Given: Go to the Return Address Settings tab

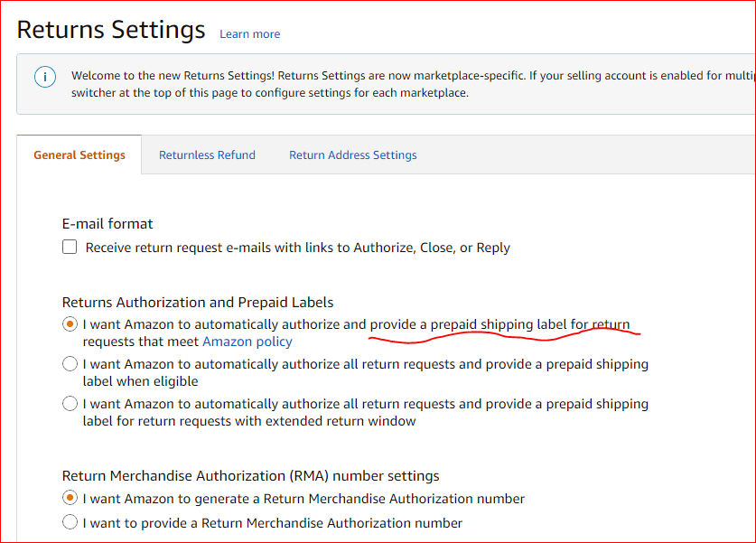Looking at the screenshot, I should click(x=352, y=155).
